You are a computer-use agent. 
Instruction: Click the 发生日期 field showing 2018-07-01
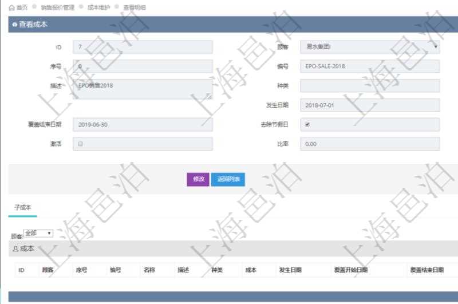pos(370,105)
